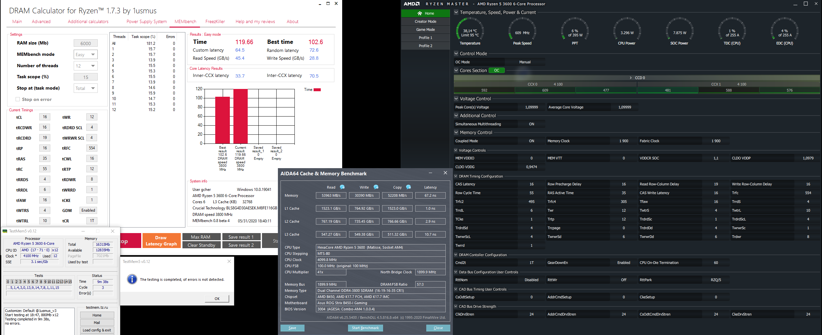Screen dimensions: 822x335
Task: Collapse the DRAM Timing Configuration section
Action: (x=456, y=176)
